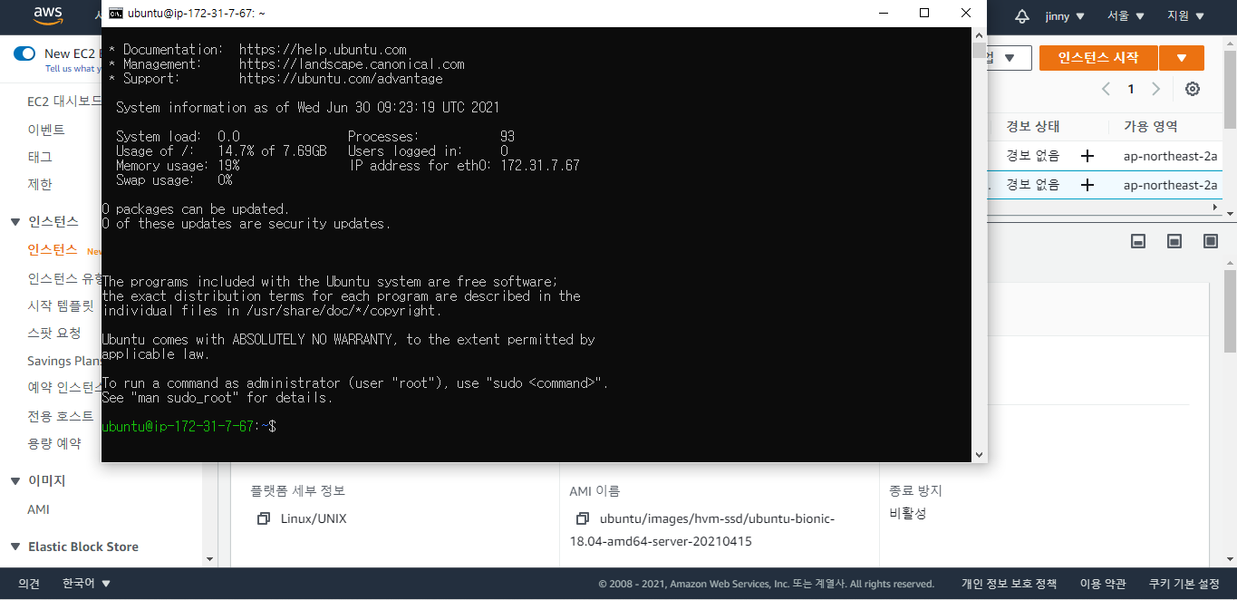This screenshot has width=1237, height=600.
Task: Open the arrow dropdown beside 인스턴스 시작
Action: pos(1182,58)
